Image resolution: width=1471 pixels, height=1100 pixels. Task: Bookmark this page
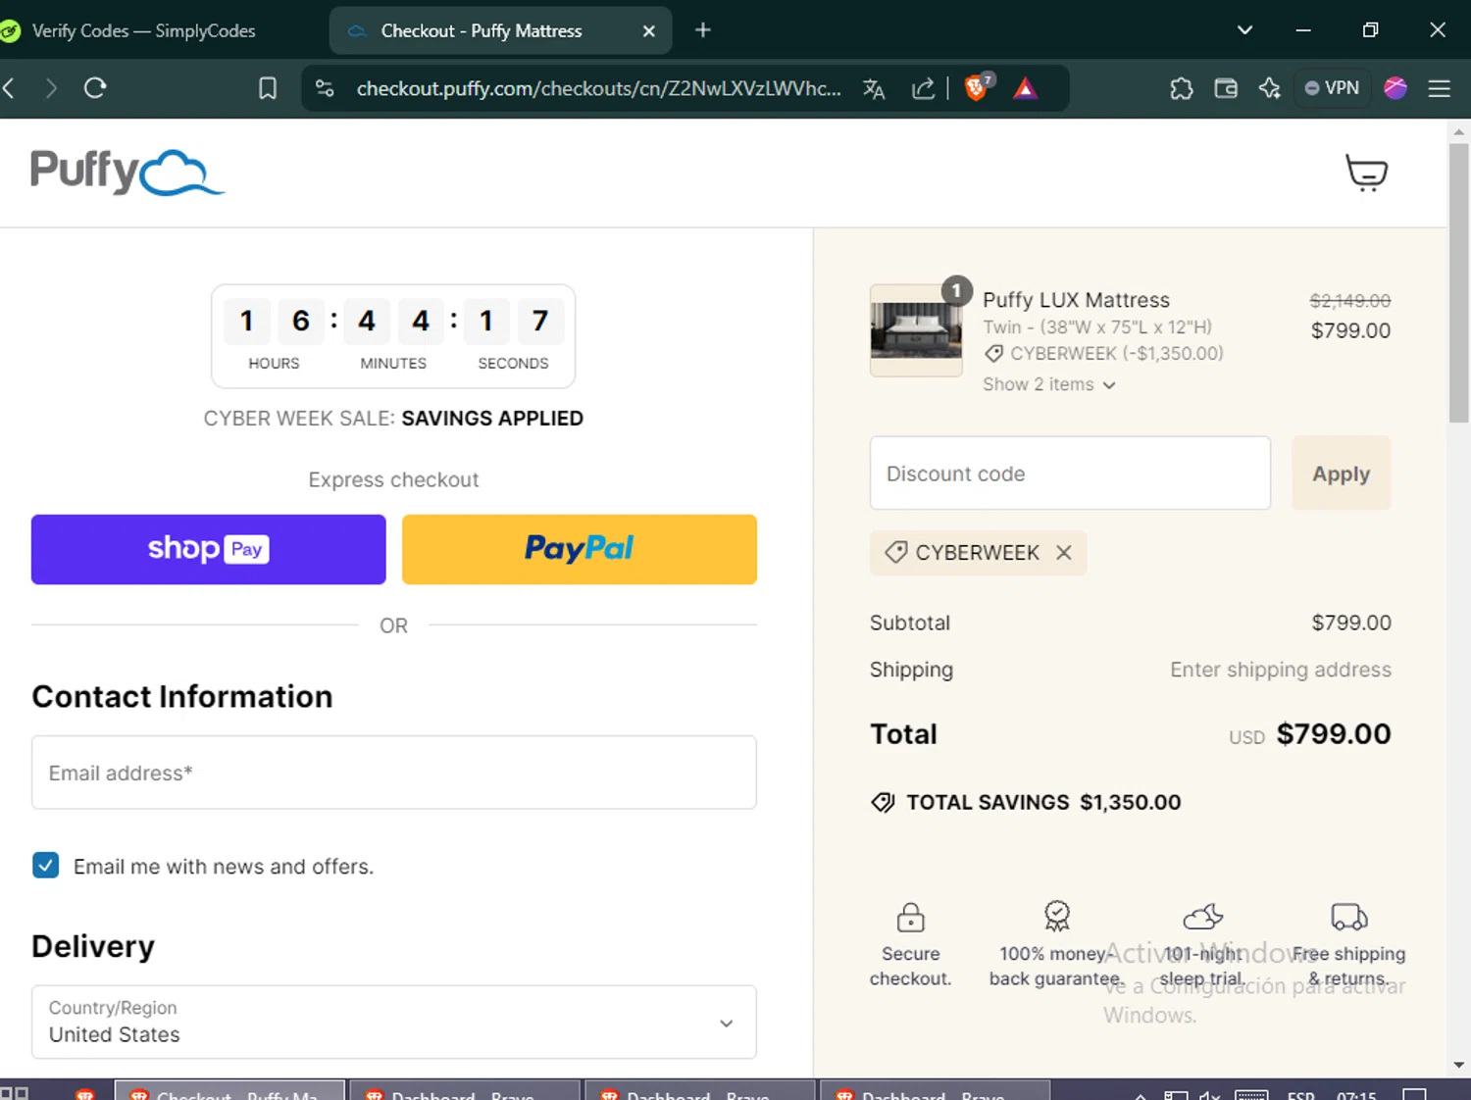[x=267, y=89]
